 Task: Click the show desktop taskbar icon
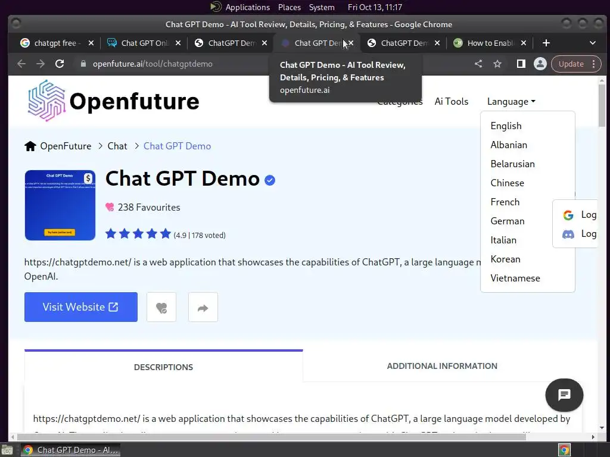(7, 450)
